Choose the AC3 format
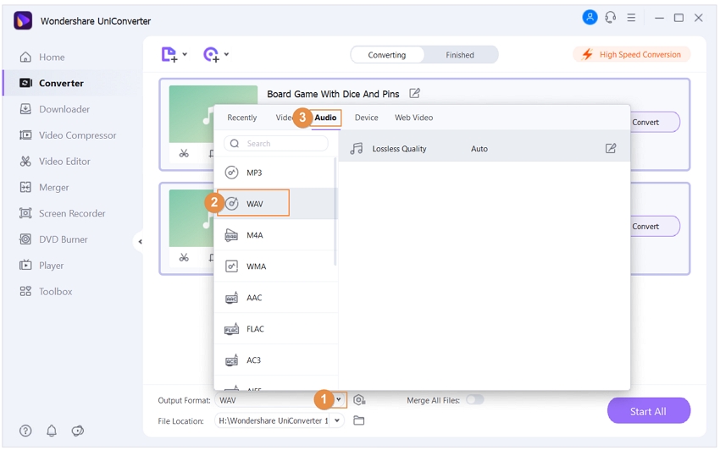The image size is (720, 450). [x=275, y=359]
